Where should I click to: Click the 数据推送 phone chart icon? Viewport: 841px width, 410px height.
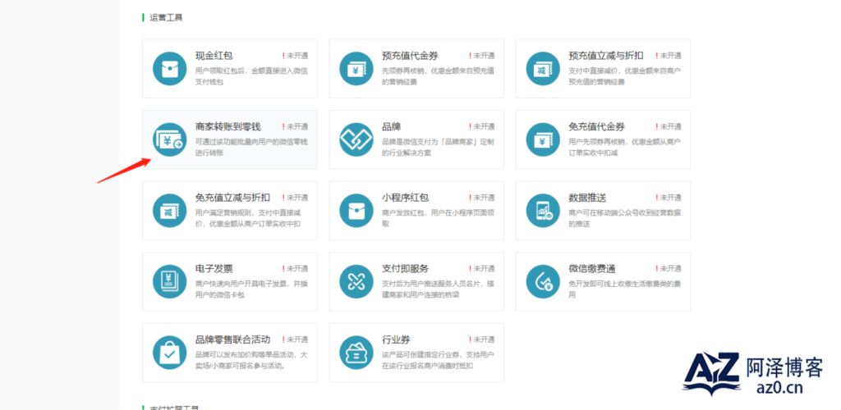click(x=543, y=211)
